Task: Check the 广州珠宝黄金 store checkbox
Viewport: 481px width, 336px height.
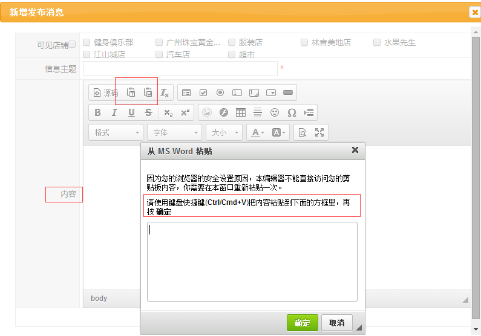Action: (159, 42)
